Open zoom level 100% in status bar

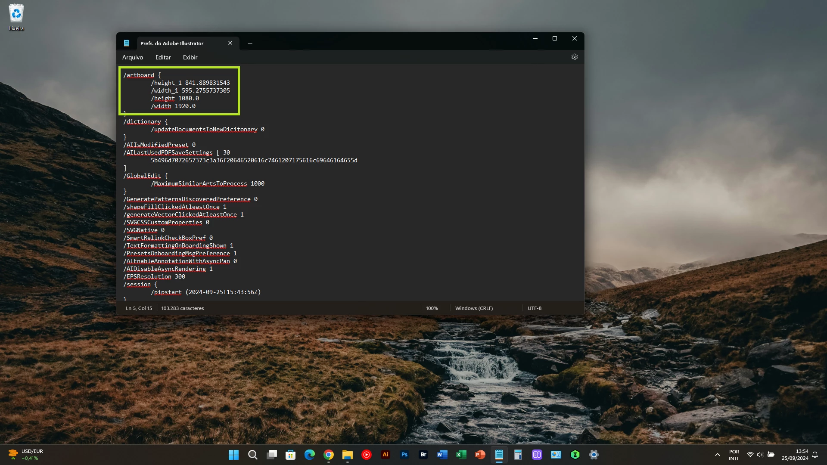pyautogui.click(x=432, y=308)
